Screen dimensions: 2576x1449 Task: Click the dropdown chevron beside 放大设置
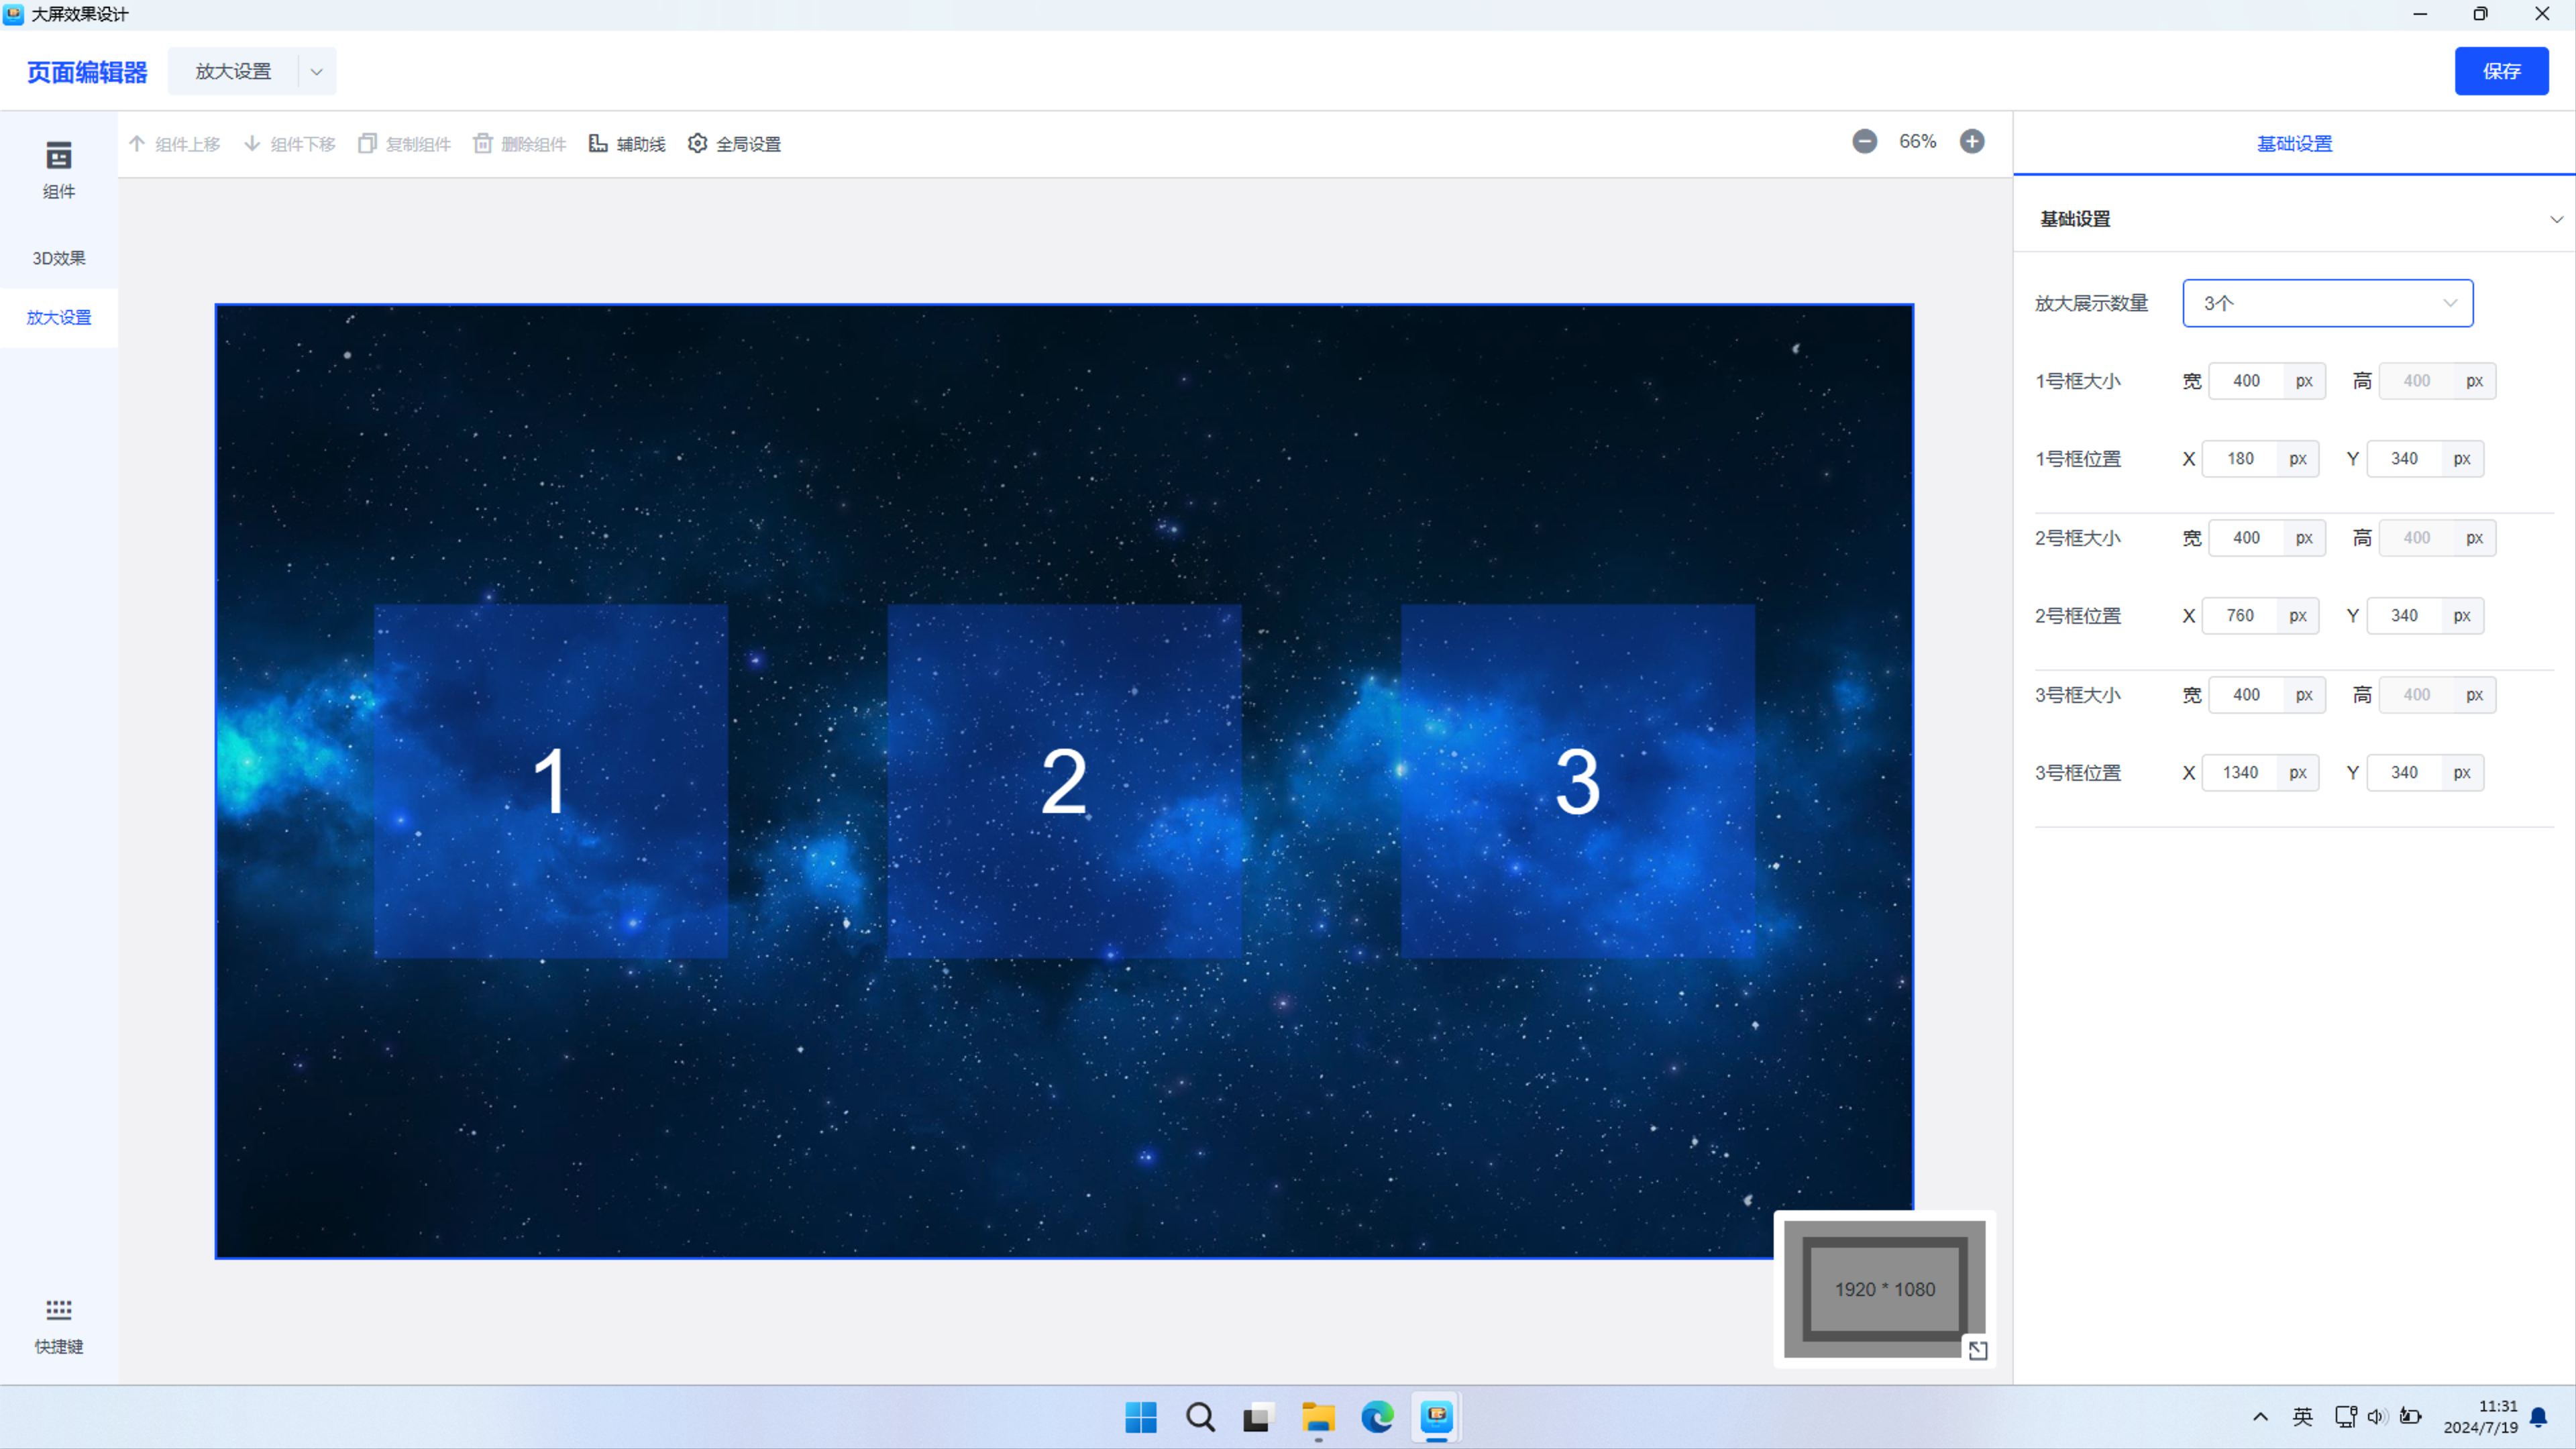[x=316, y=72]
